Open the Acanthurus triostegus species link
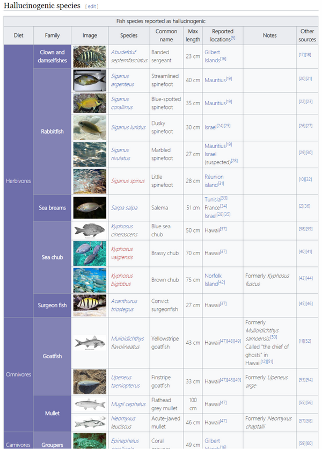Screen dimensions: 322x449 (124, 305)
